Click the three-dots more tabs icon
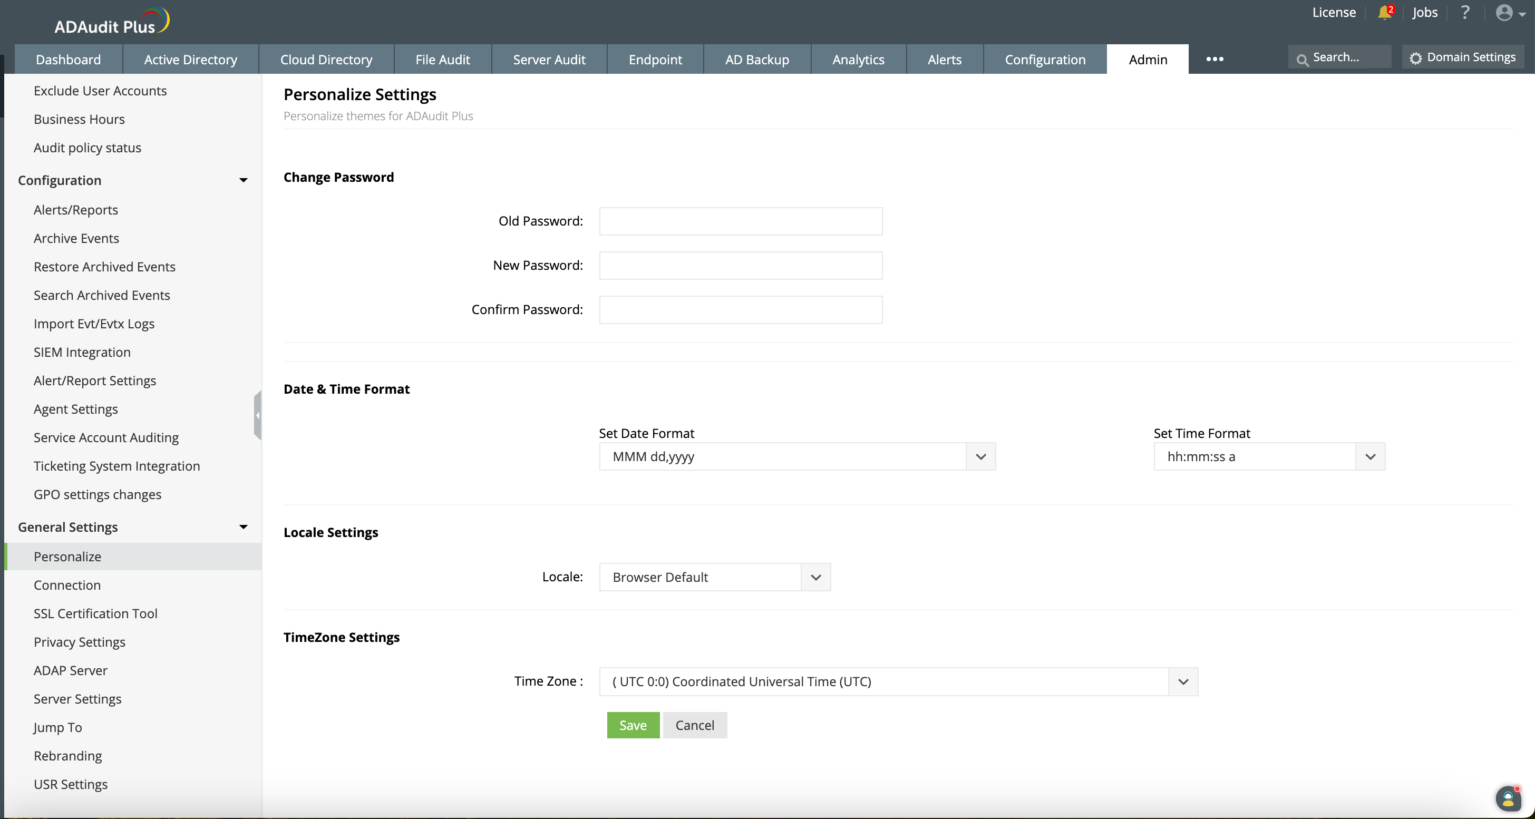Screen dimensions: 1535x819 pyautogui.click(x=1215, y=59)
